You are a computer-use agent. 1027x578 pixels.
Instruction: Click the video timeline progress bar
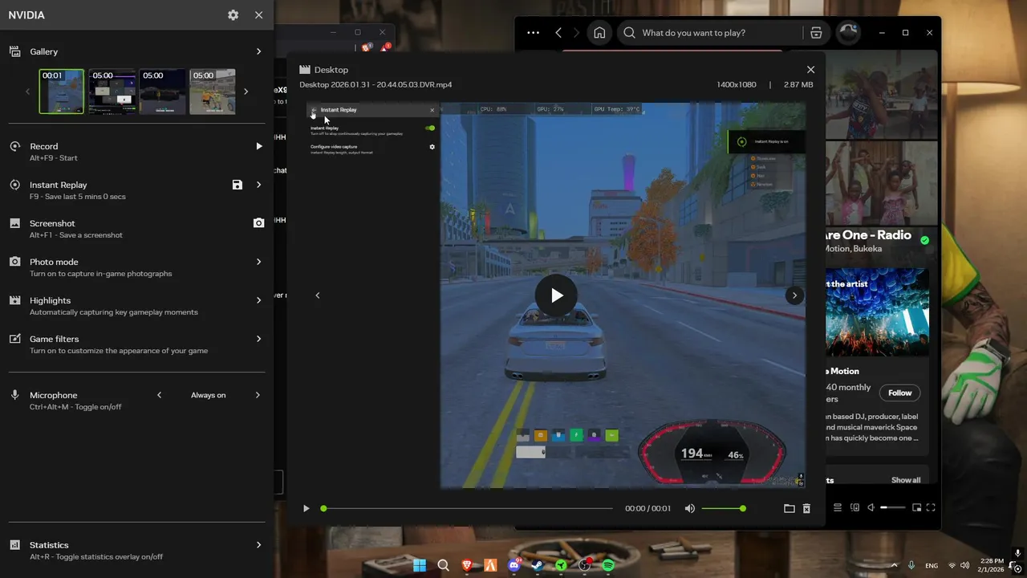click(x=468, y=508)
